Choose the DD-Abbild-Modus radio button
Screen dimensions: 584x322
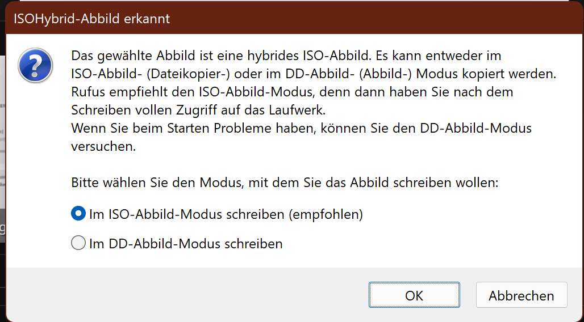[x=78, y=244]
